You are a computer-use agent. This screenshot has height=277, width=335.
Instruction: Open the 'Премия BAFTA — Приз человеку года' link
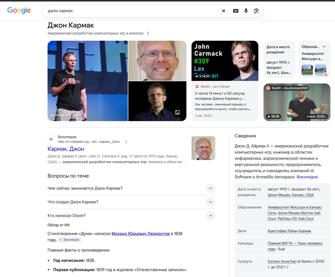[295, 246]
